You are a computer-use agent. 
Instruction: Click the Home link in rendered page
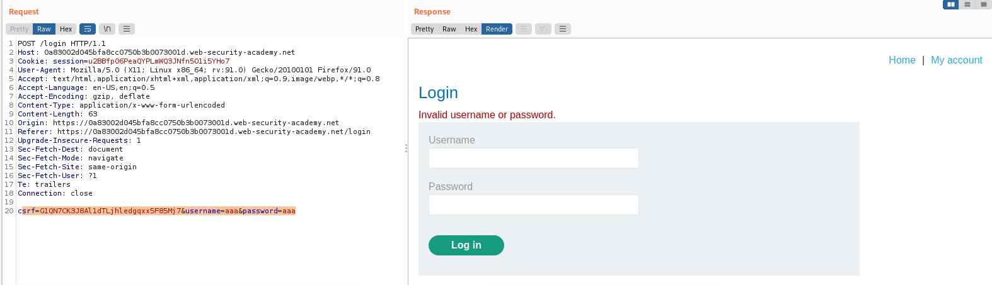pyautogui.click(x=902, y=60)
